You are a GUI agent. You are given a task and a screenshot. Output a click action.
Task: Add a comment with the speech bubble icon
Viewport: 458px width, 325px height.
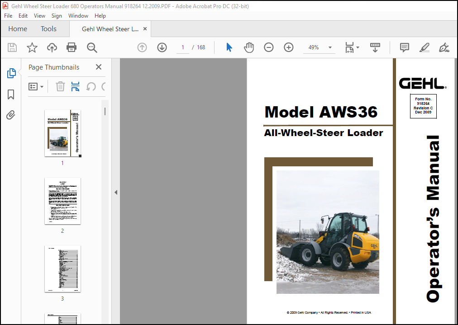(x=405, y=47)
